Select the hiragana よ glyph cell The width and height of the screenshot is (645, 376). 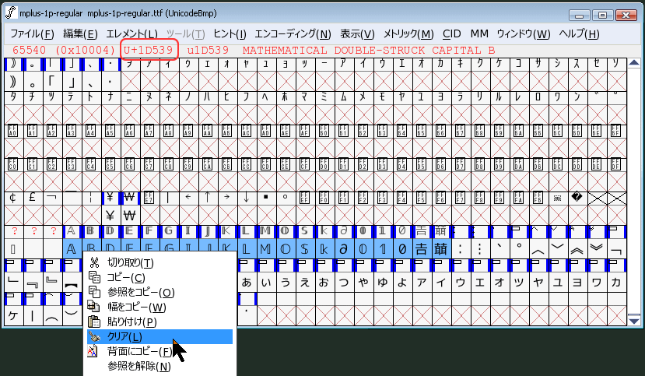[x=402, y=283]
